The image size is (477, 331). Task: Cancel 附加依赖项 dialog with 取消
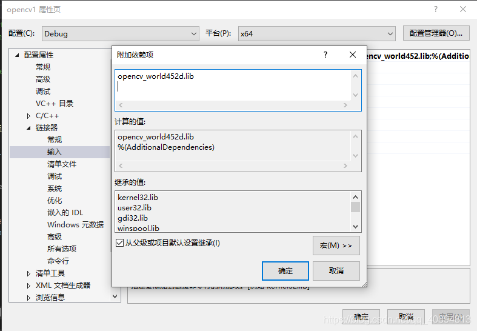click(x=336, y=271)
